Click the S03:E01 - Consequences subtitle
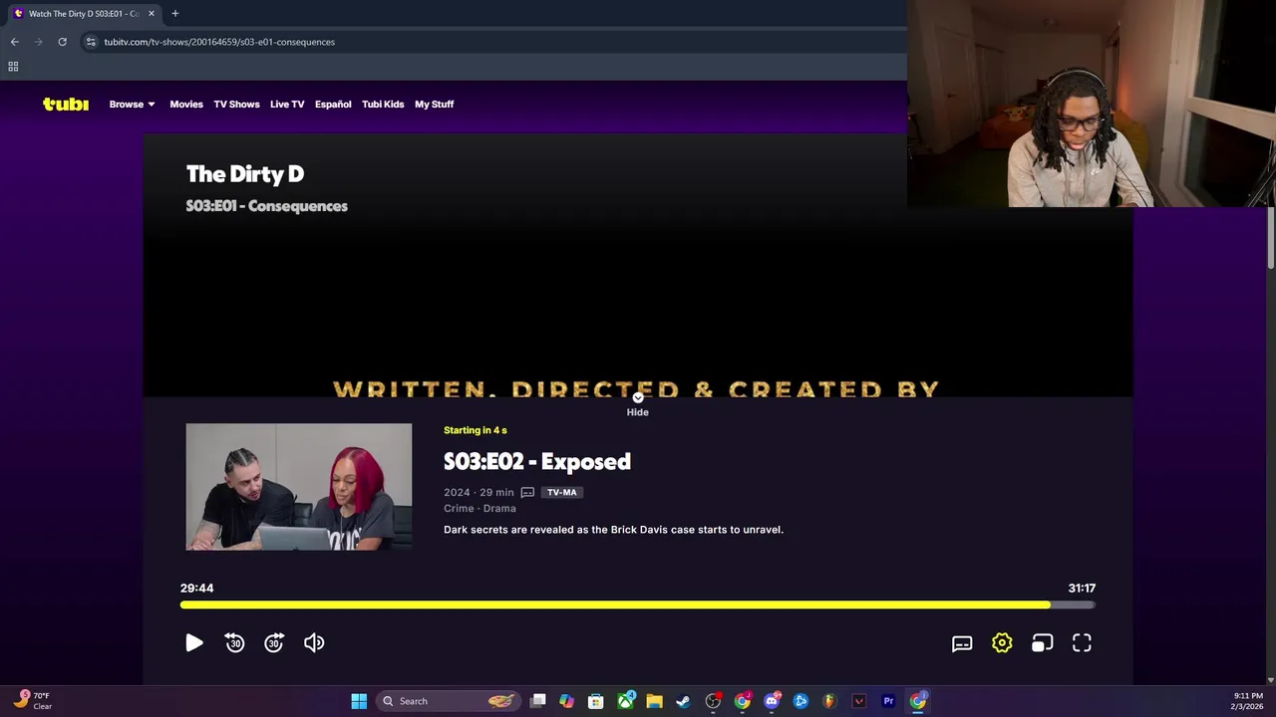Viewport: 1276px width, 717px height. pyautogui.click(x=267, y=206)
